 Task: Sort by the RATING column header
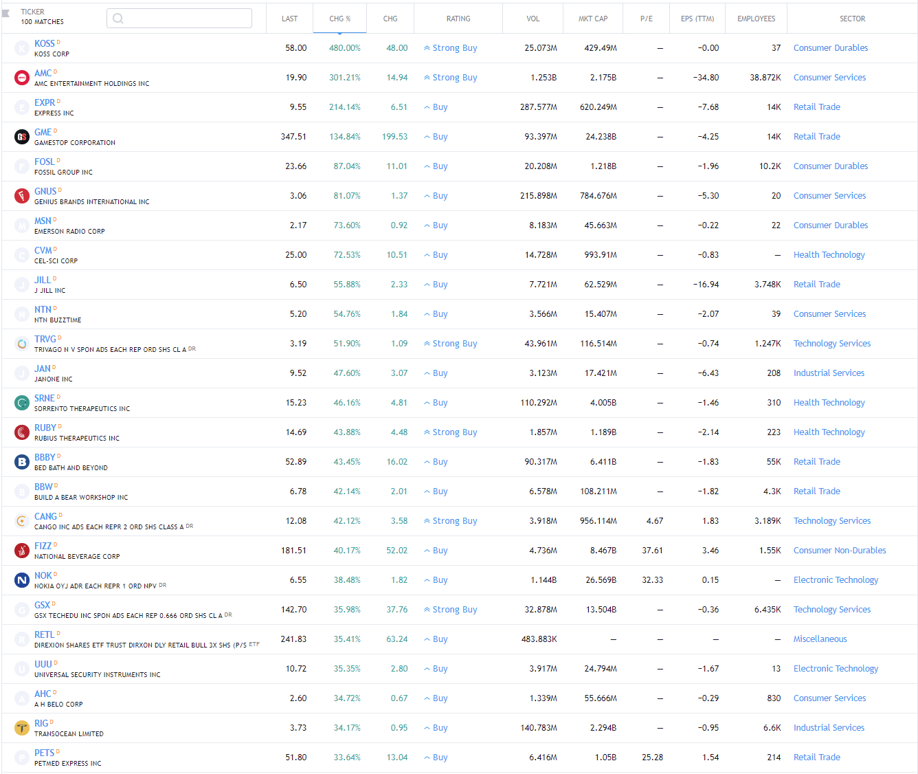458,19
